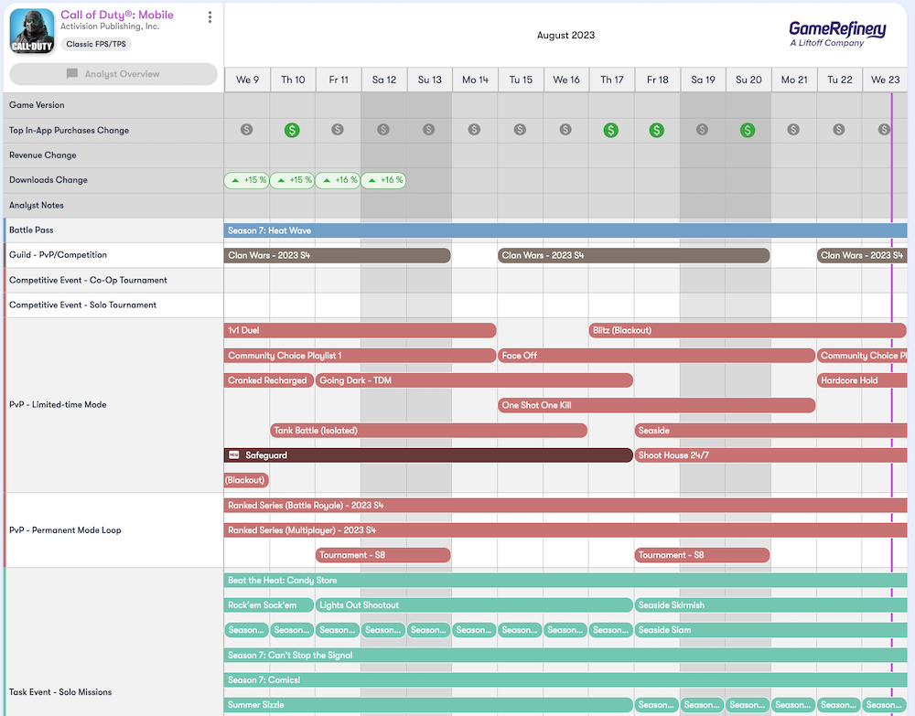Open the Clan Wars bar starting Tu 15
This screenshot has width=915, height=716.
(634, 255)
